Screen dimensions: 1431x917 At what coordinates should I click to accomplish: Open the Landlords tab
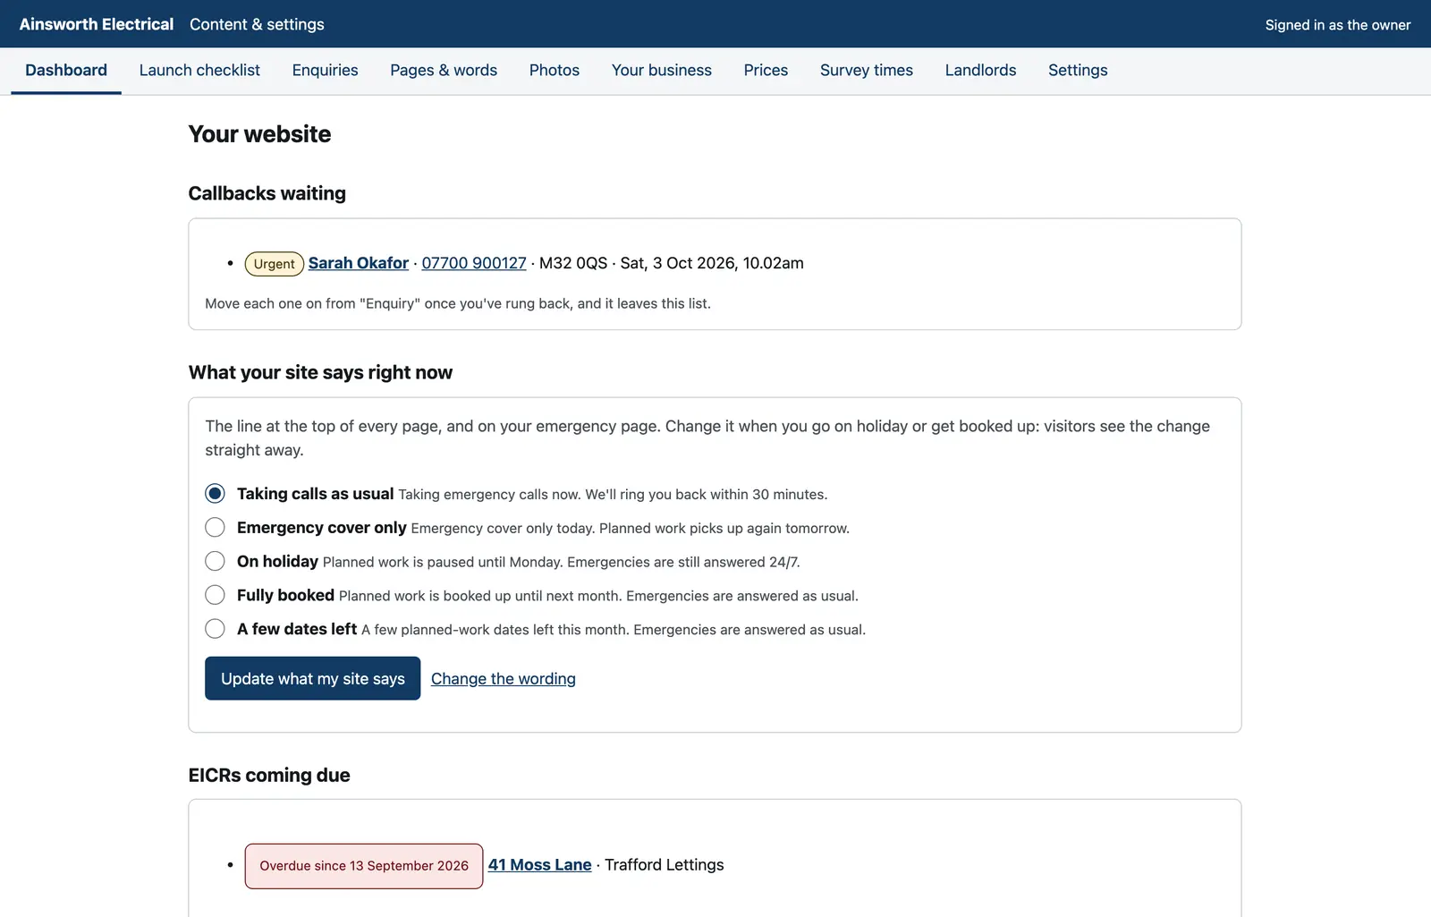click(x=980, y=70)
